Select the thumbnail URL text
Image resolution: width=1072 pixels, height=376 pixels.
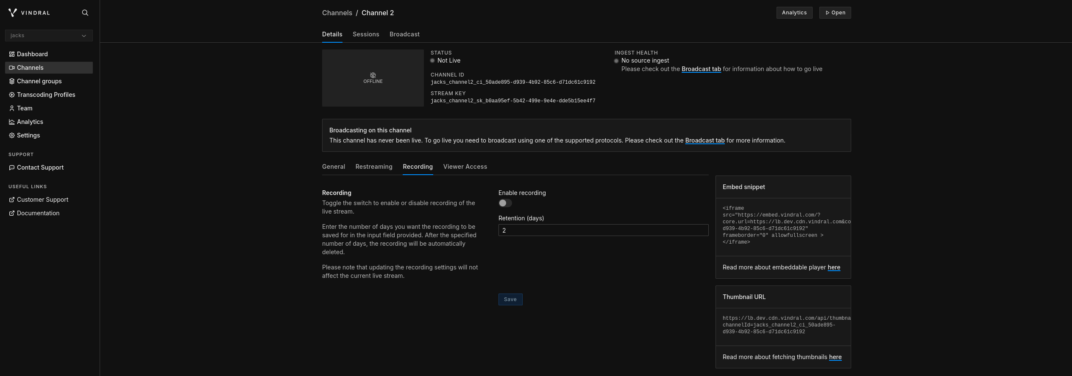coord(786,325)
